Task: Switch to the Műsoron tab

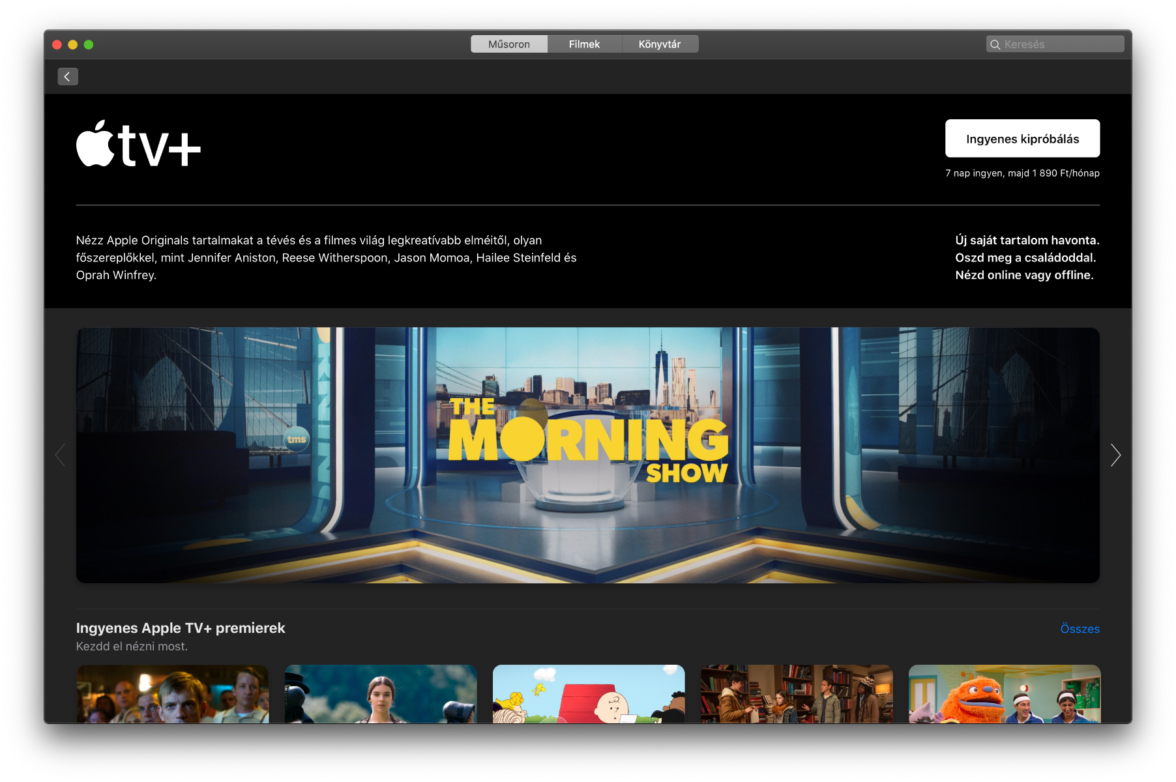Action: tap(508, 44)
